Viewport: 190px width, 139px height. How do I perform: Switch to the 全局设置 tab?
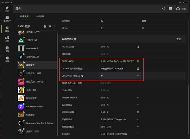[40, 16]
